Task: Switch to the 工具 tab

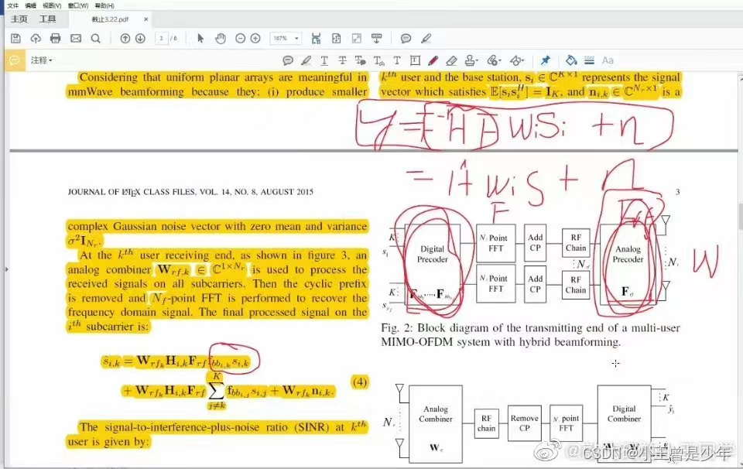Action: tap(48, 19)
